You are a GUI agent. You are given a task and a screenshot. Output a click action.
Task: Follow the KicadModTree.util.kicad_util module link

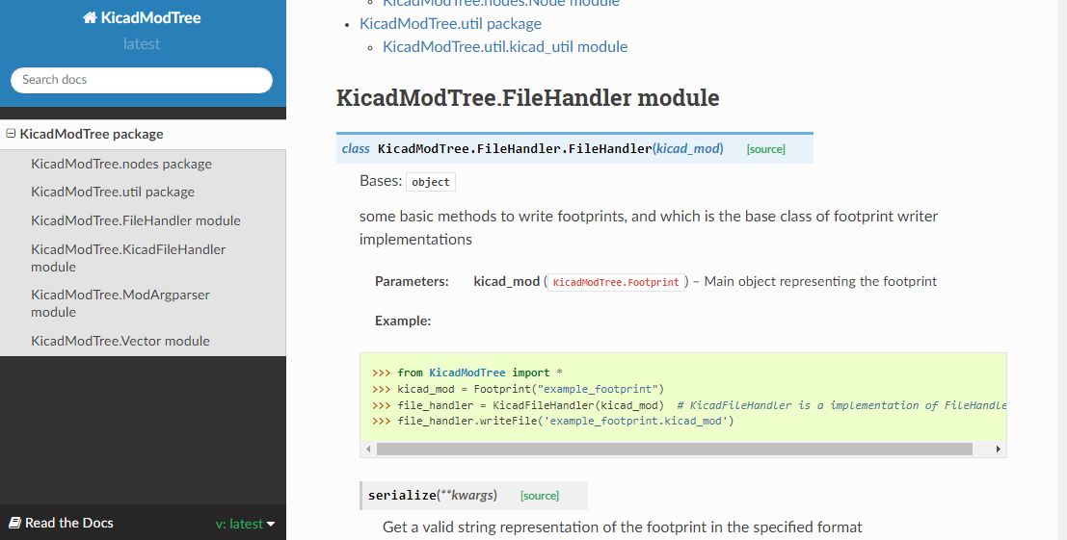505,47
